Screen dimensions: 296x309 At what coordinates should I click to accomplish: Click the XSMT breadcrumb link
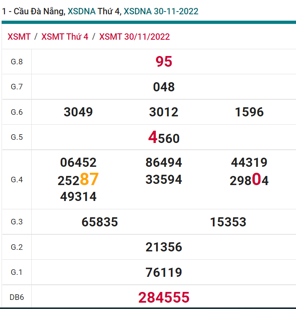coord(19,37)
